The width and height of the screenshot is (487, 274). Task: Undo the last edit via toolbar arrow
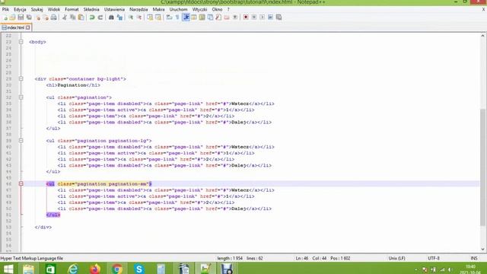(92, 18)
